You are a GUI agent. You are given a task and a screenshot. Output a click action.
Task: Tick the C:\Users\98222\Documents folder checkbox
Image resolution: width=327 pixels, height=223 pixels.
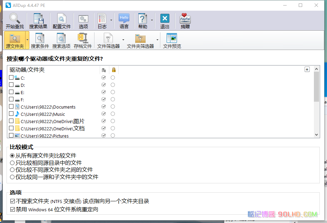(11, 107)
